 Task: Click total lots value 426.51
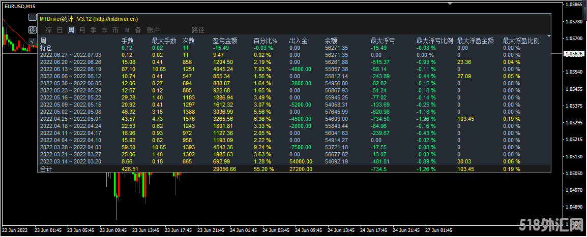[x=130, y=169]
